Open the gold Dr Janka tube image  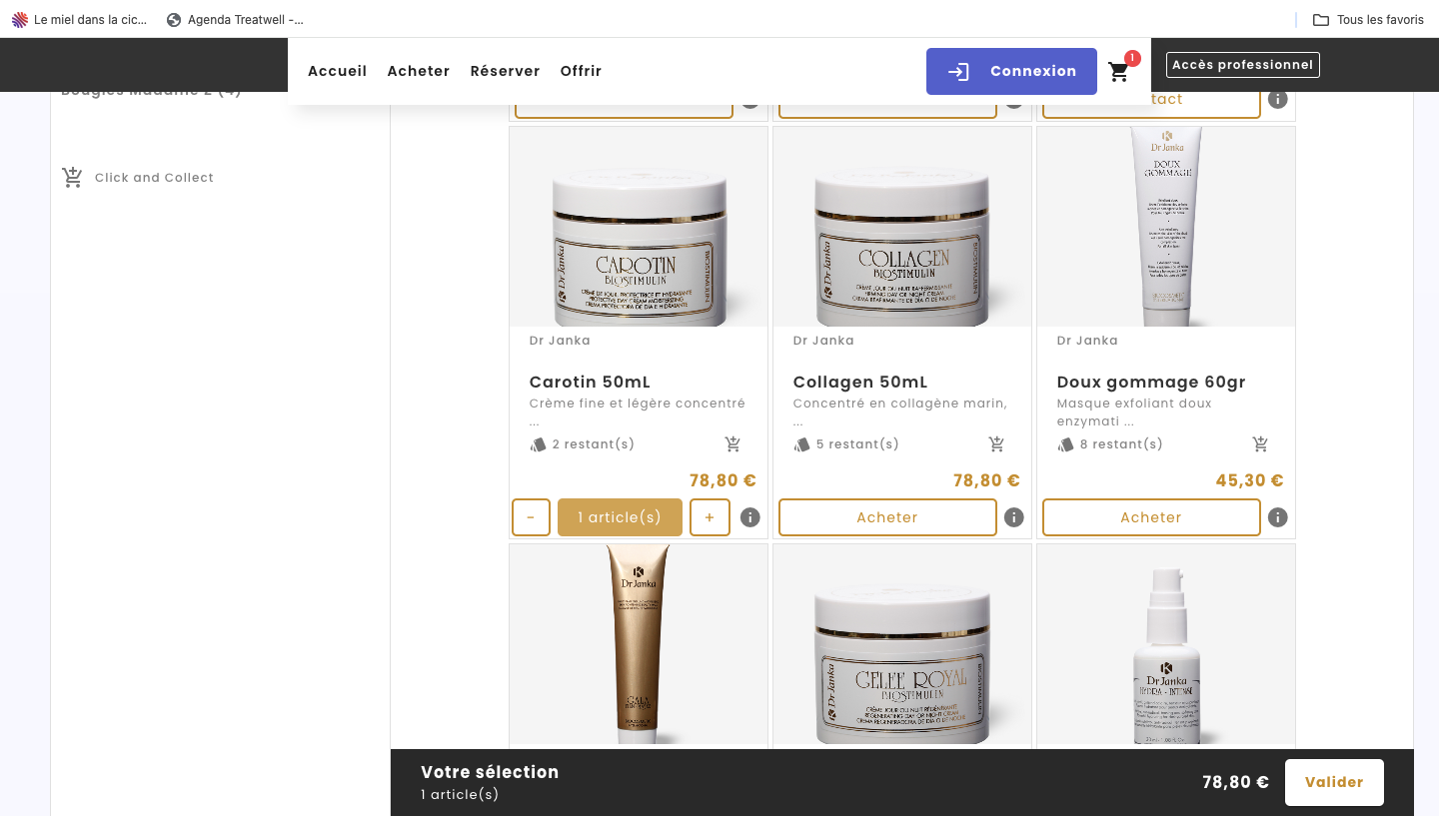(x=639, y=644)
